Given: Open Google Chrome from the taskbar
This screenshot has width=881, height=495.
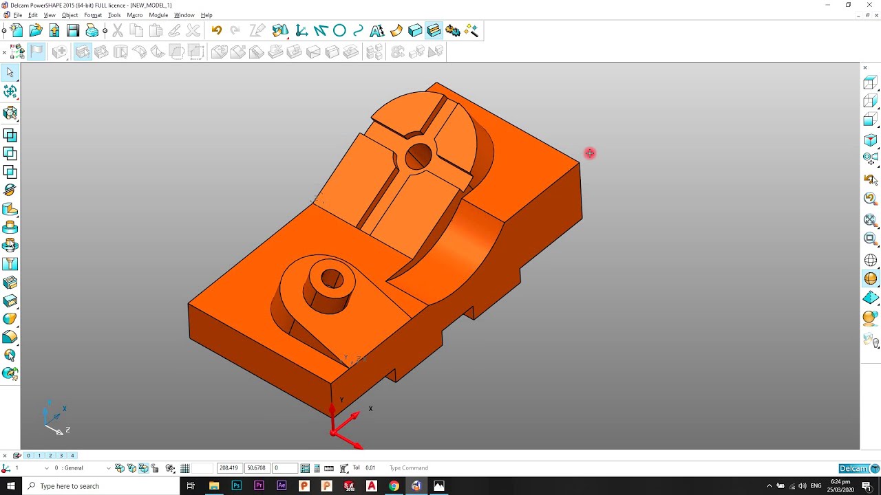Looking at the screenshot, I should (x=394, y=486).
